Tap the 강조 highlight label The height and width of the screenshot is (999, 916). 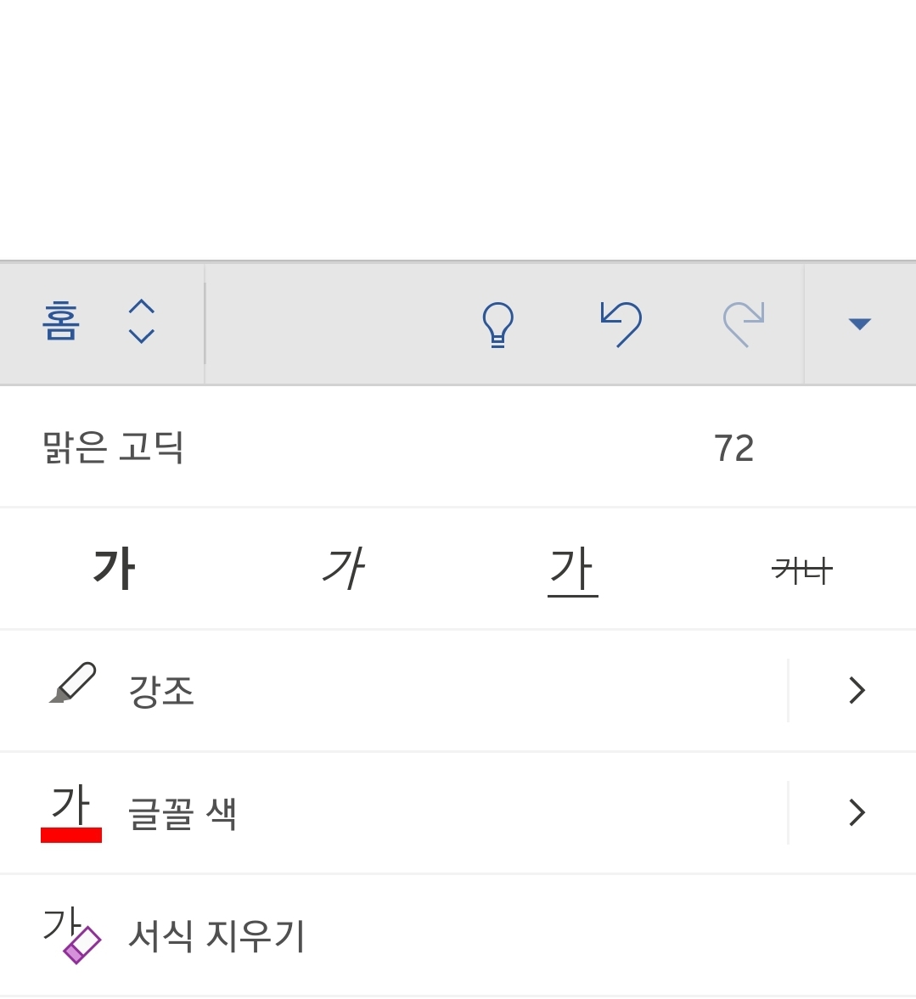[x=161, y=691]
